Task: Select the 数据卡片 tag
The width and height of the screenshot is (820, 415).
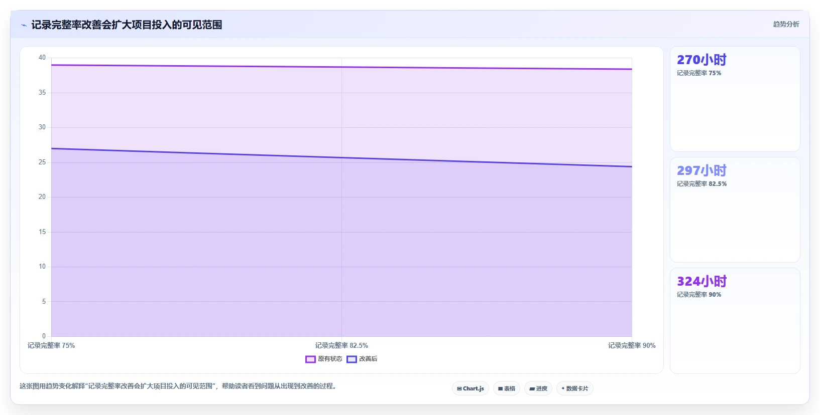Action: pyautogui.click(x=575, y=388)
